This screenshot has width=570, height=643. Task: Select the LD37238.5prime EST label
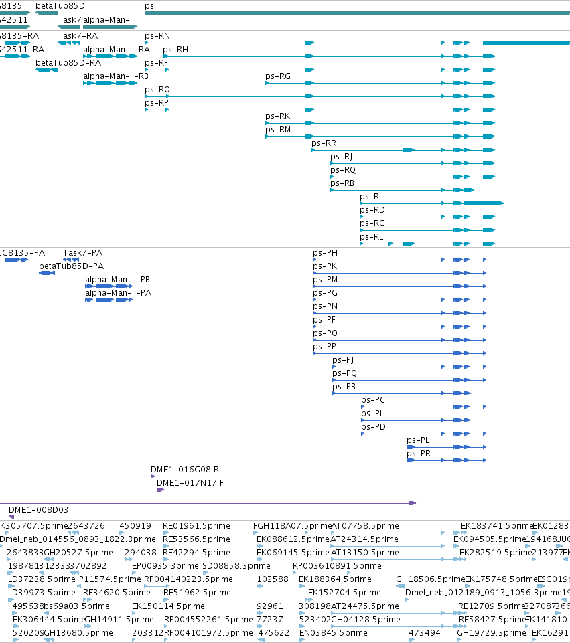click(x=42, y=579)
